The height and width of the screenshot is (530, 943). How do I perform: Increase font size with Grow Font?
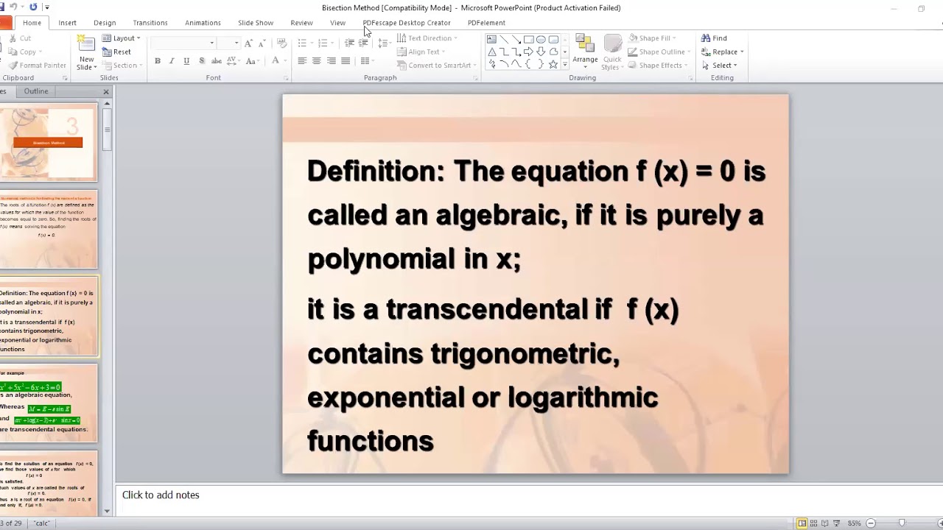[248, 43]
